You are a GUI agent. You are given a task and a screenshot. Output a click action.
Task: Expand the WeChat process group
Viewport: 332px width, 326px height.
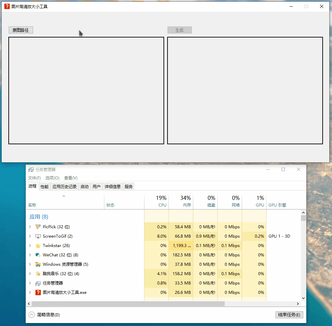pos(30,255)
